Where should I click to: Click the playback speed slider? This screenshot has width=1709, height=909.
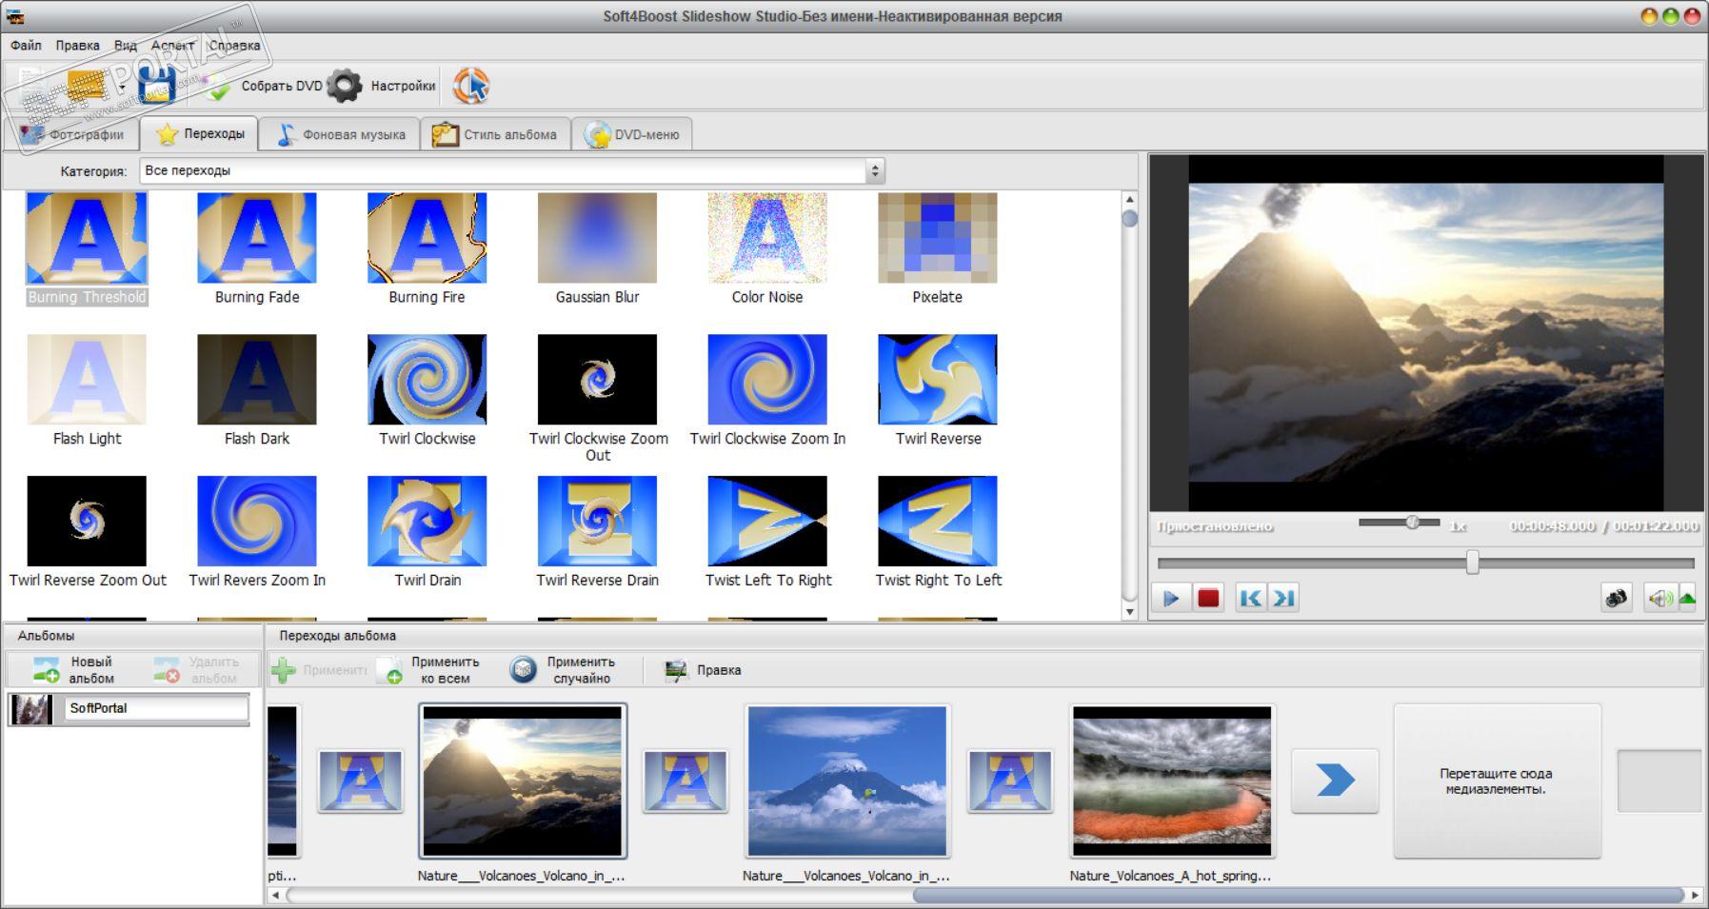1399,523
